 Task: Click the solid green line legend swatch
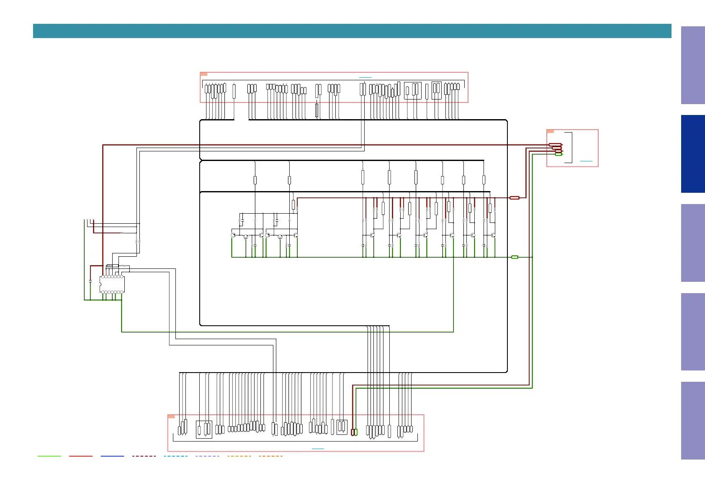point(49,456)
